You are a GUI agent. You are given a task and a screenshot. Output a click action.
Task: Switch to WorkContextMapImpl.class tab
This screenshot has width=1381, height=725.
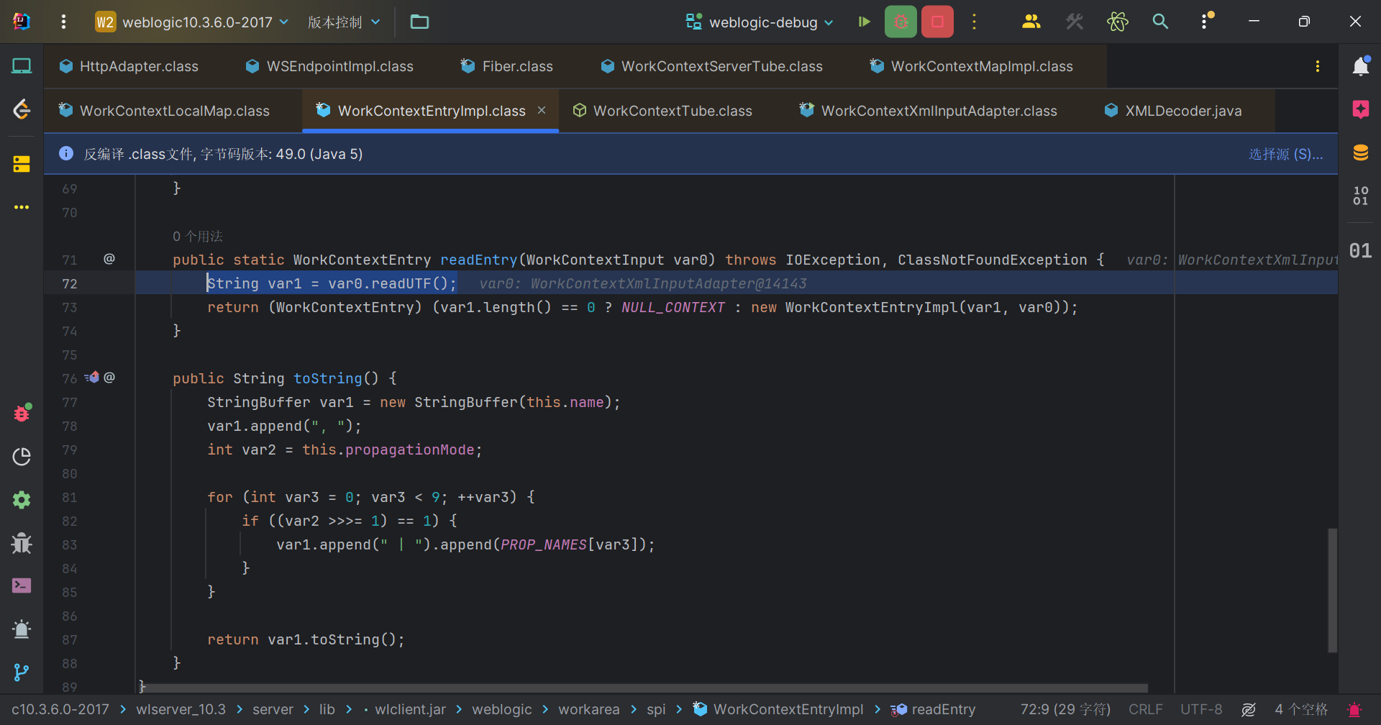972,66
